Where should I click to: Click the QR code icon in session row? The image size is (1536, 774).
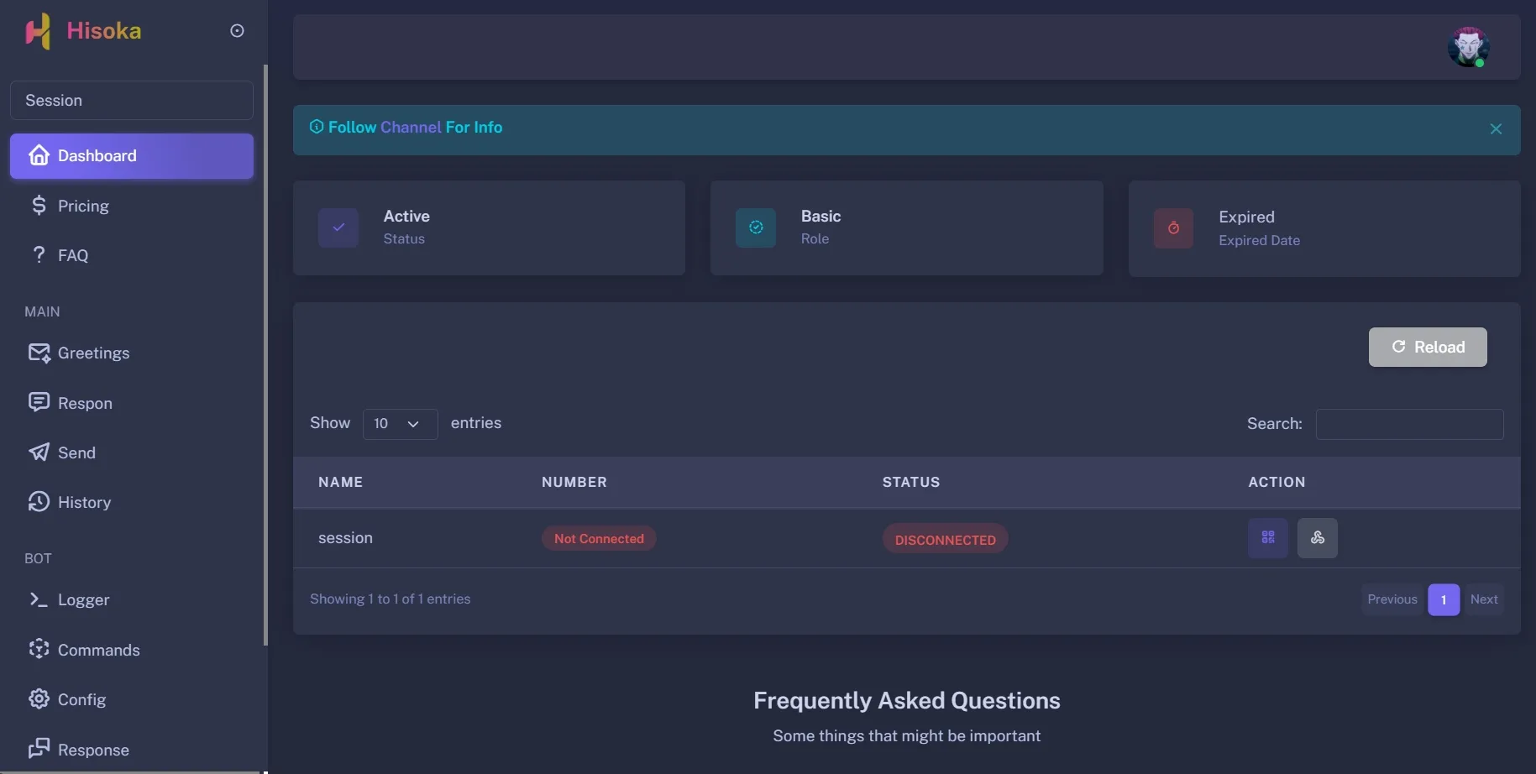pyautogui.click(x=1267, y=538)
